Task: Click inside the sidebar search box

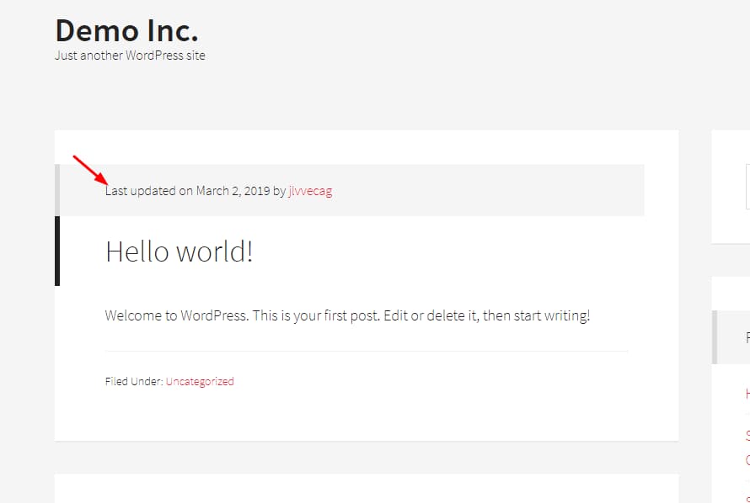Action: [747, 187]
